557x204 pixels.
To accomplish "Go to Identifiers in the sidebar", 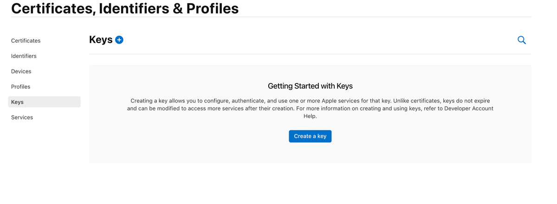I will [24, 56].
